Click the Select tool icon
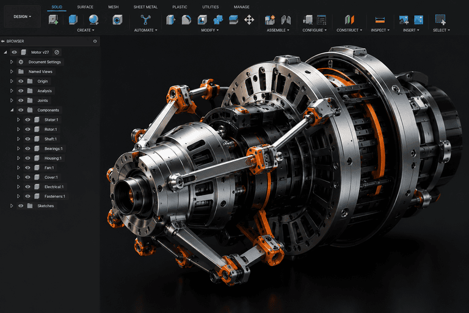Screen dimensions: 469x313 [x=440, y=20]
